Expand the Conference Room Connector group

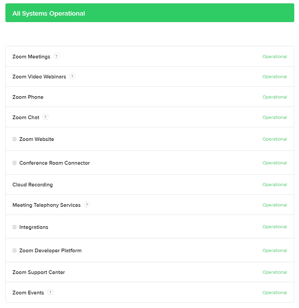pos(14,163)
